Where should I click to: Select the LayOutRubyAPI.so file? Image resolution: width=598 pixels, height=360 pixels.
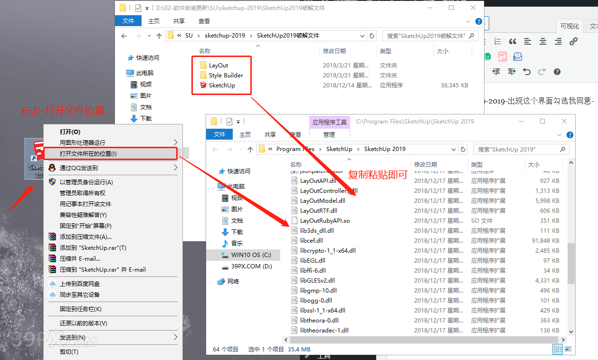click(x=325, y=221)
